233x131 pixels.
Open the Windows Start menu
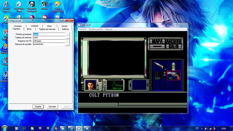pyautogui.click(x=4, y=128)
